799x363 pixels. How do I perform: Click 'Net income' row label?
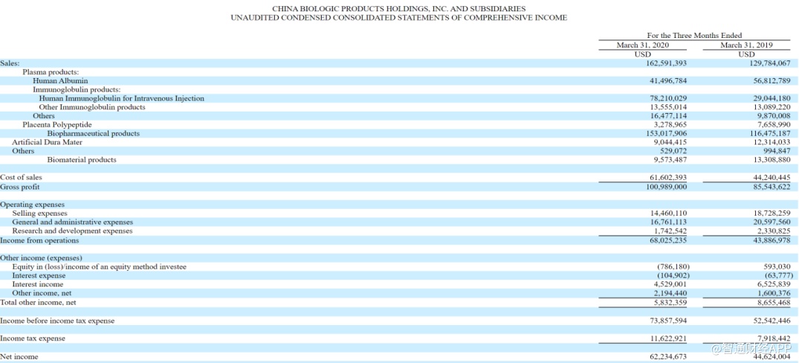click(x=19, y=357)
